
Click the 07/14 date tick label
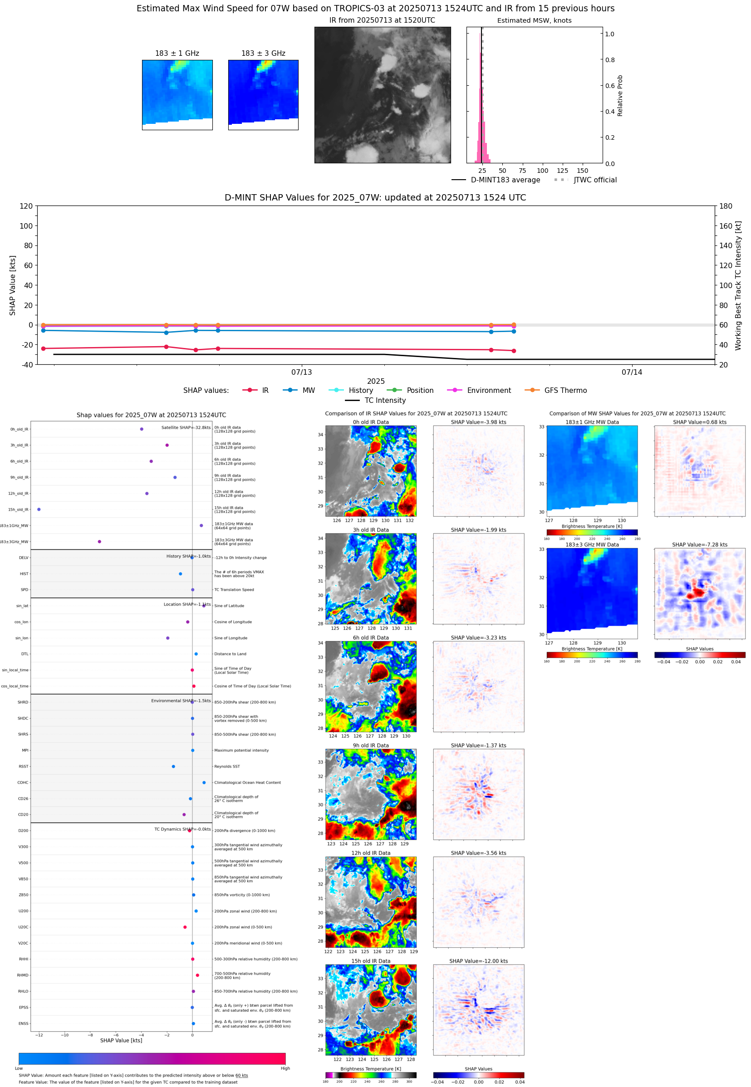point(632,372)
